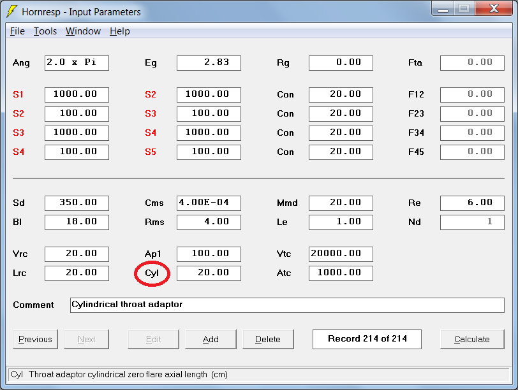The height and width of the screenshot is (390, 518).
Task: Click the Ang field showing 2.0 x Pi
Action: click(77, 63)
